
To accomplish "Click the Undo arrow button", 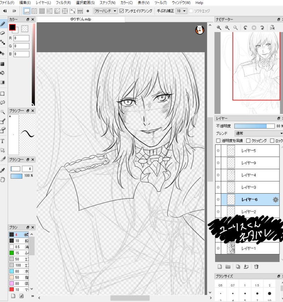I will [x=5, y=11].
